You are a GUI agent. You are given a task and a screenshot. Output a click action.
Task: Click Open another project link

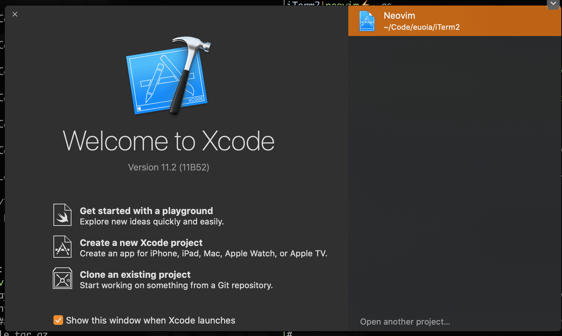click(405, 322)
